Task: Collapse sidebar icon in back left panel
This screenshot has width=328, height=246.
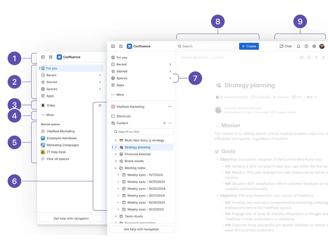Action: click(x=43, y=57)
